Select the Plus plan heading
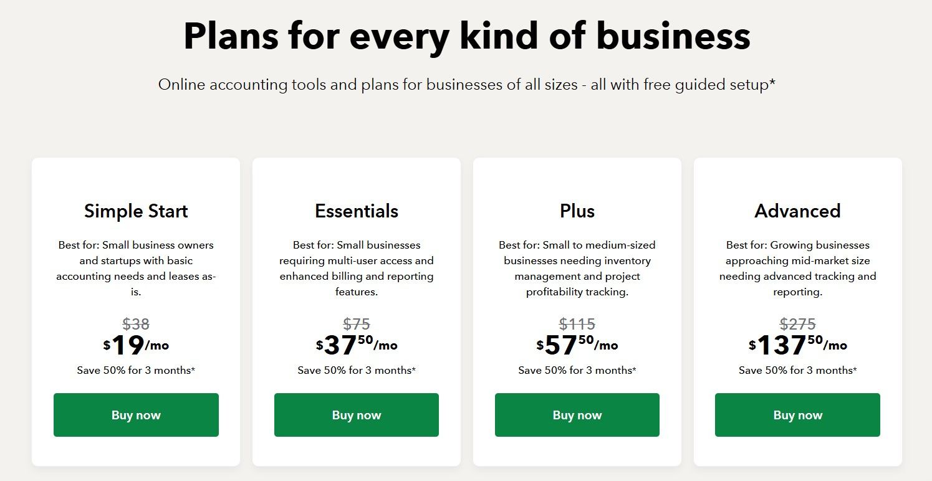Viewport: 932px width, 481px height. [577, 211]
